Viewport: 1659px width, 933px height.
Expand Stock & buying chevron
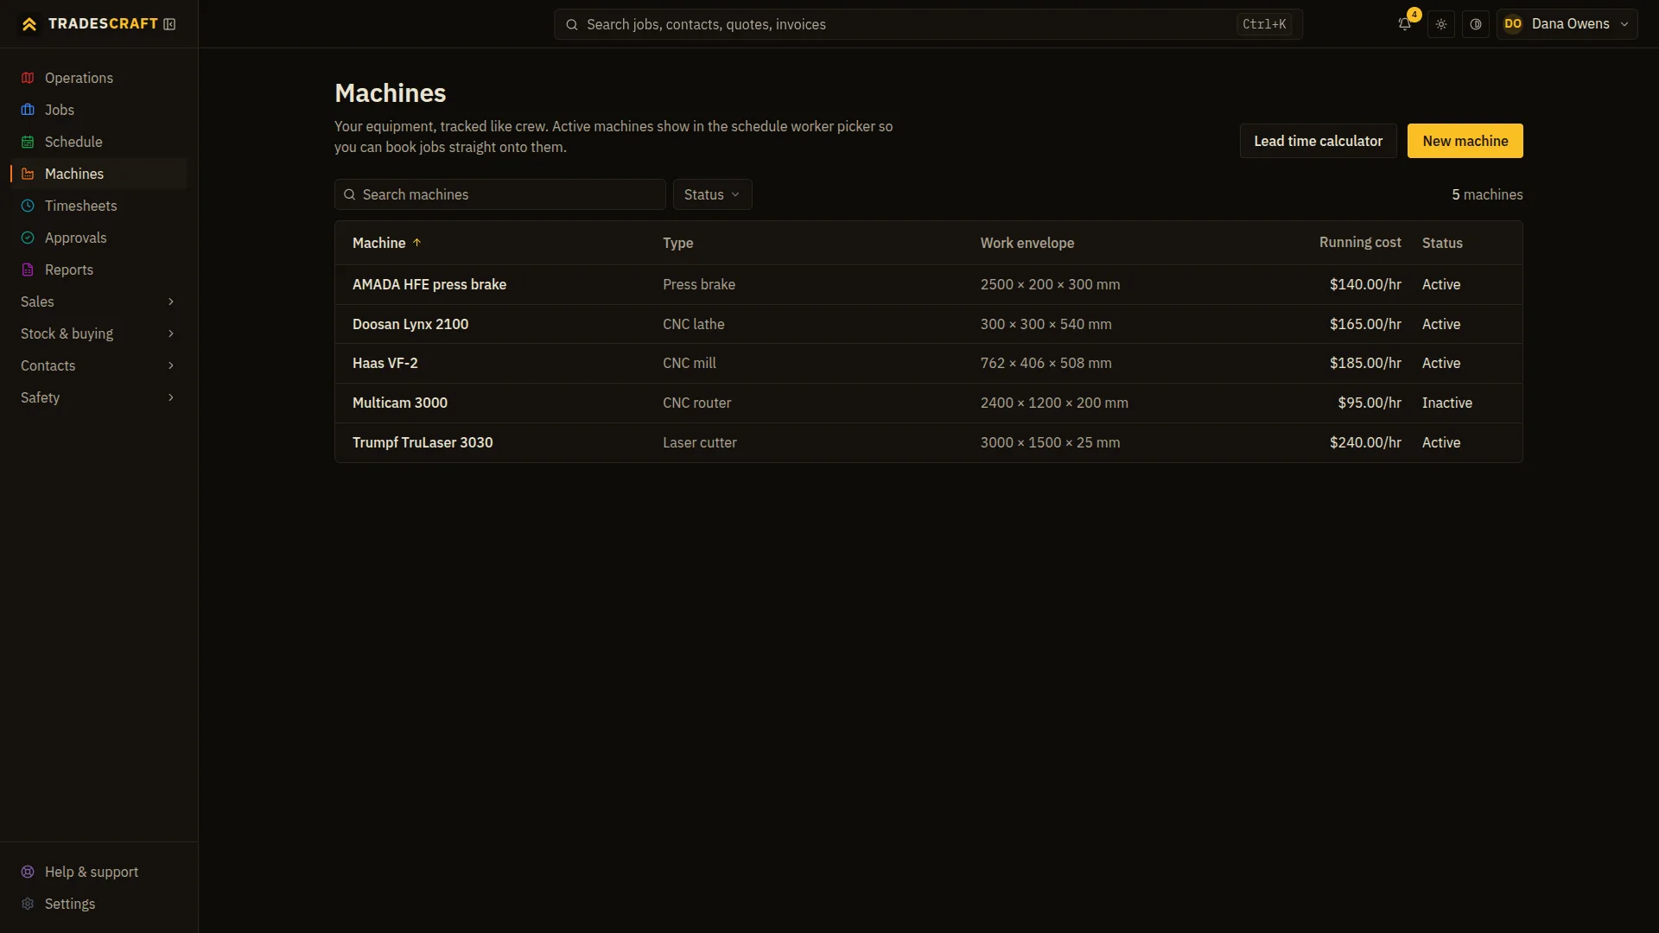pos(171,333)
